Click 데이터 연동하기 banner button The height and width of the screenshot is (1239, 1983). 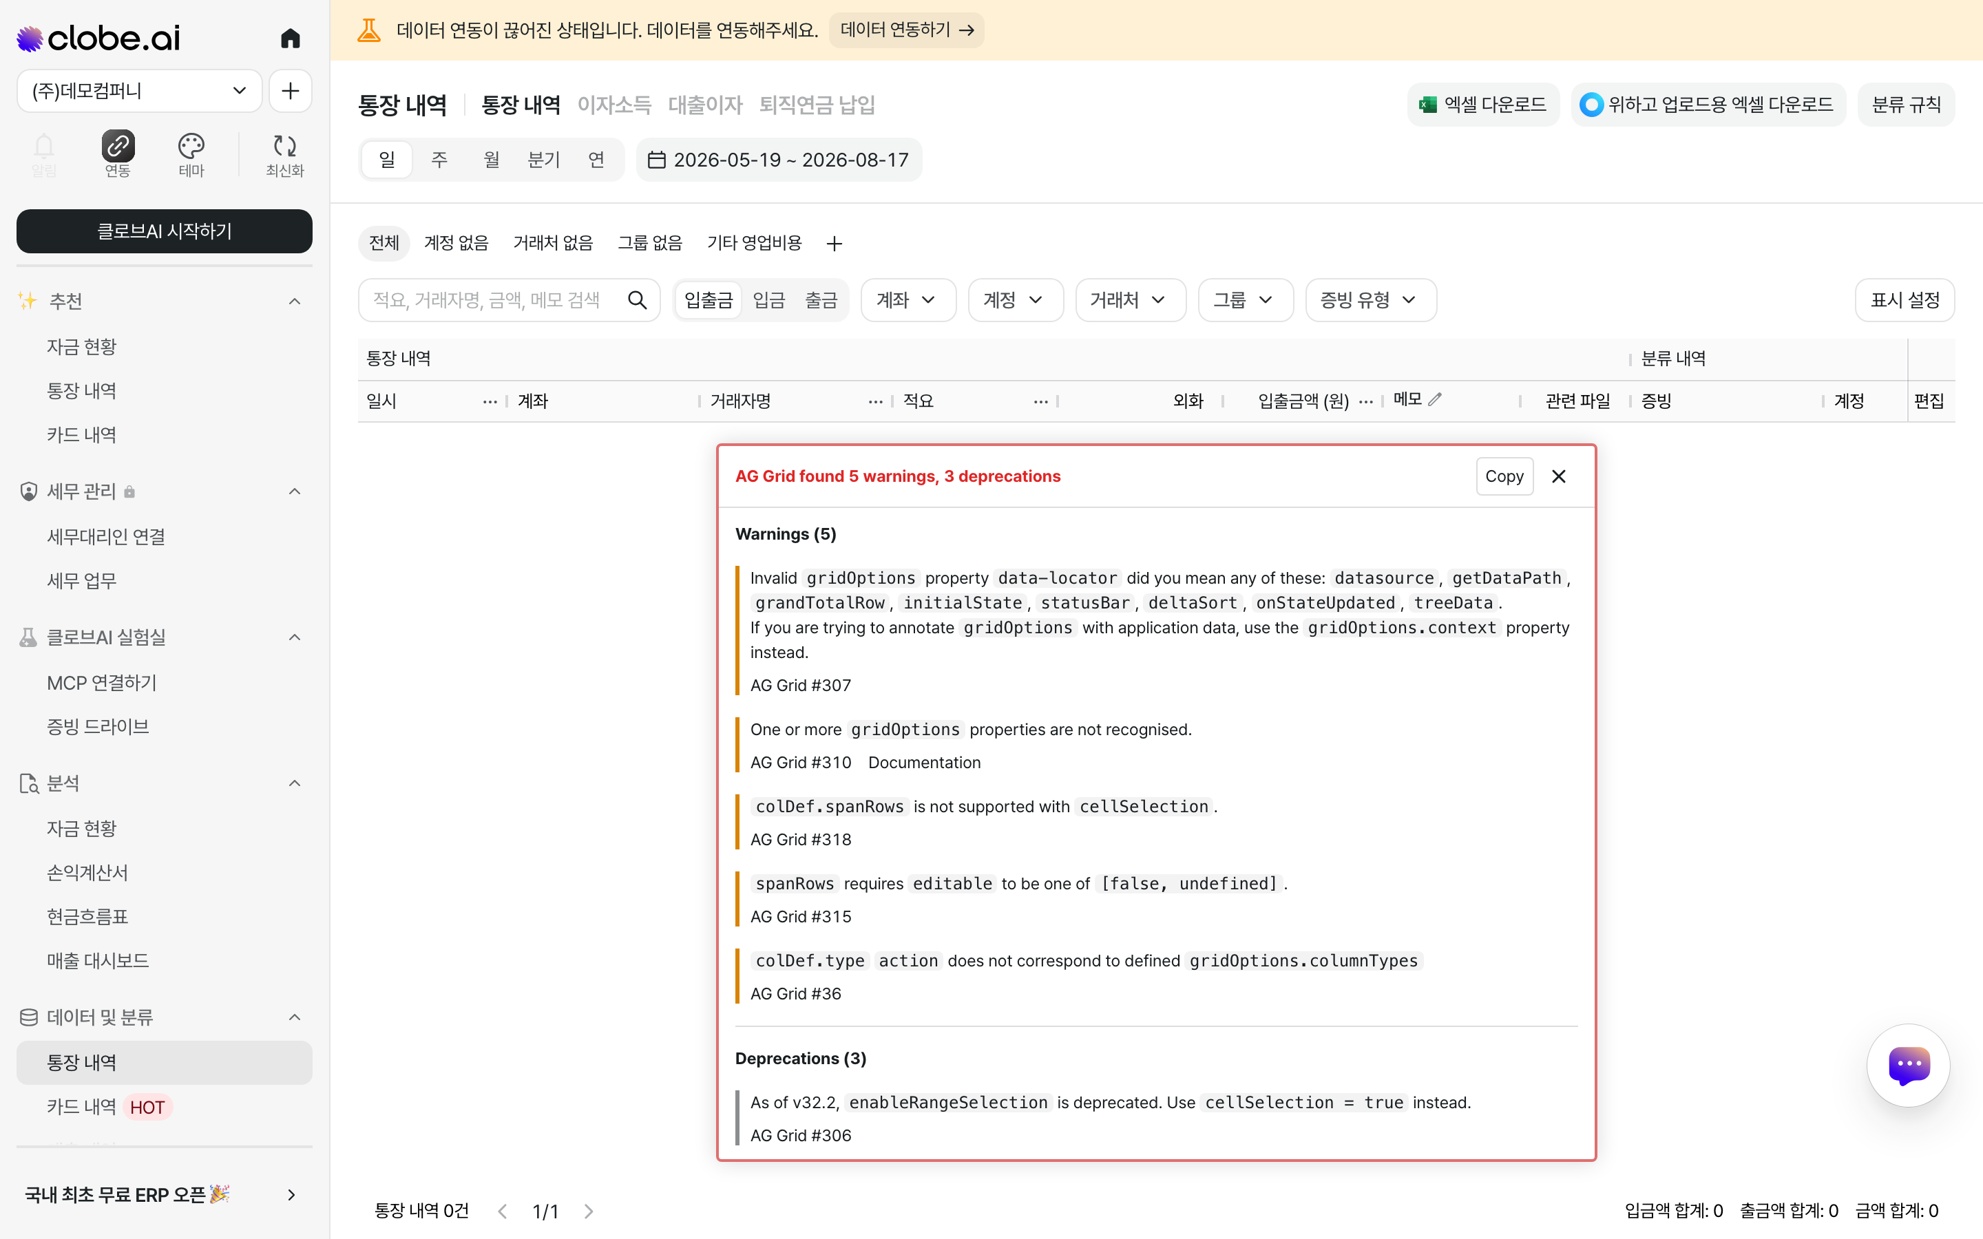[x=906, y=30]
